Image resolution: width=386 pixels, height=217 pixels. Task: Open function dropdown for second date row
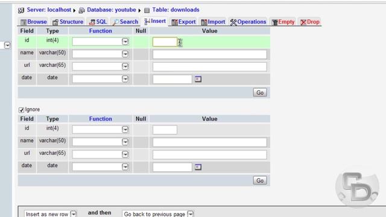tap(101, 167)
